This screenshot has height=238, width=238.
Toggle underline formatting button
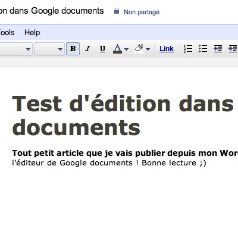click(x=102, y=49)
